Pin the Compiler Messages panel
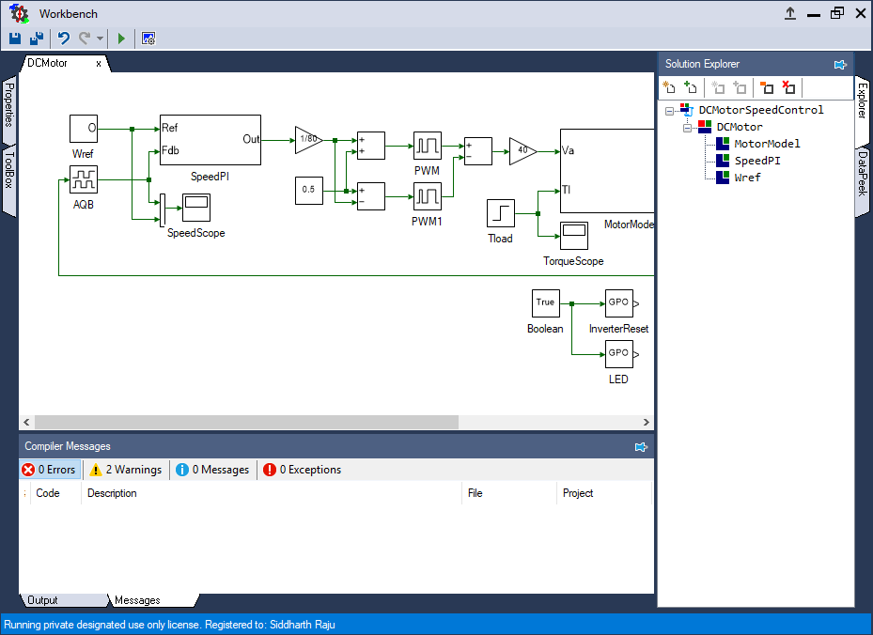The width and height of the screenshot is (873, 635). [x=641, y=447]
